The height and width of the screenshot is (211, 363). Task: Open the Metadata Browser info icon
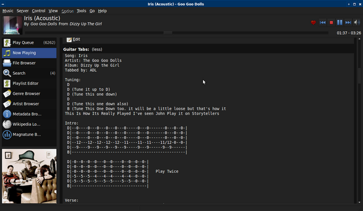tap(7, 114)
